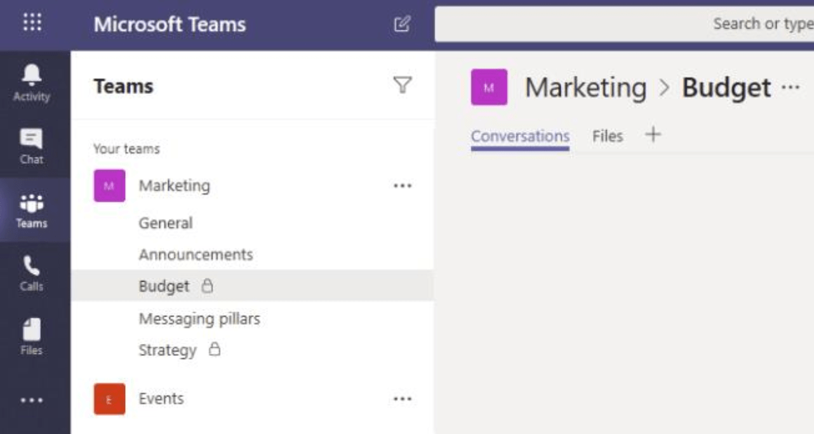Open the Activity bell icon
The height and width of the screenshot is (434, 814).
(x=32, y=82)
